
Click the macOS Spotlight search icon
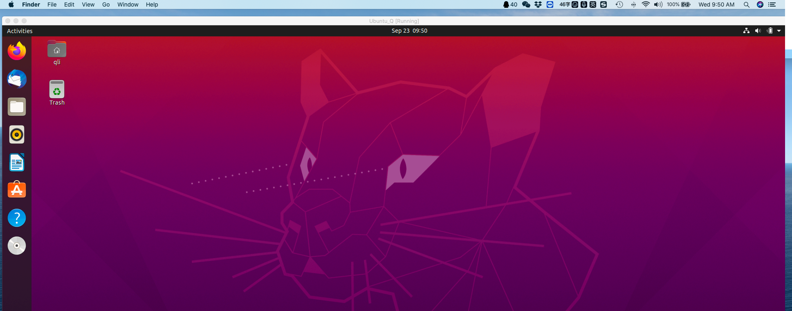pos(746,4)
